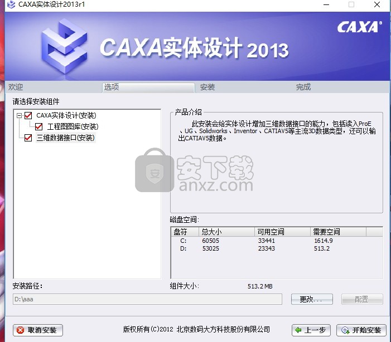
Task: Select the D: drive row
Action: click(x=277, y=248)
